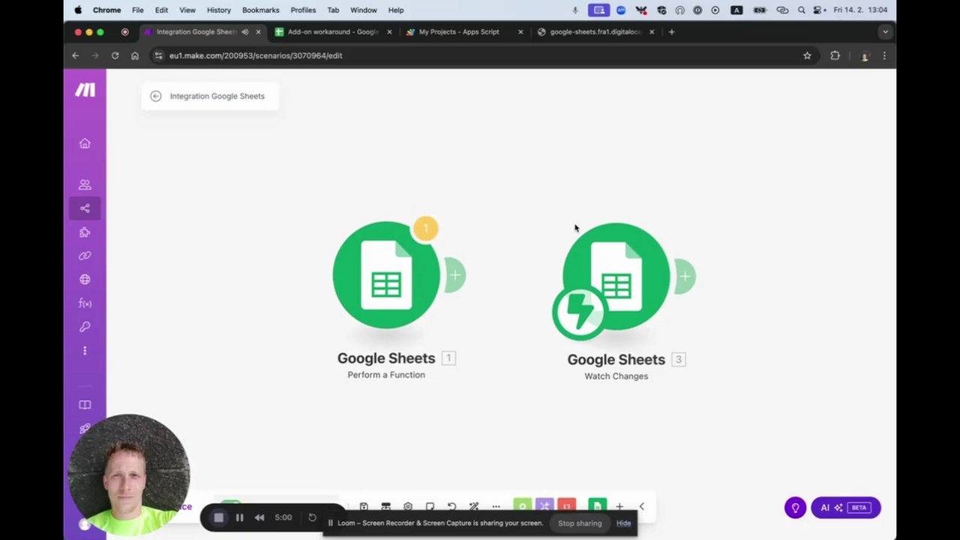This screenshot has height=540, width=960.
Task: Open more toolbar options ellipsis
Action: click(496, 507)
